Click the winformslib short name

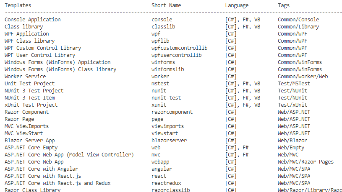(x=167, y=69)
